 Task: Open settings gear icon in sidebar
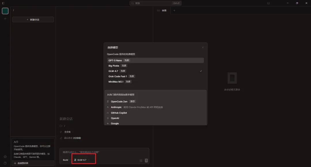pos(5,157)
